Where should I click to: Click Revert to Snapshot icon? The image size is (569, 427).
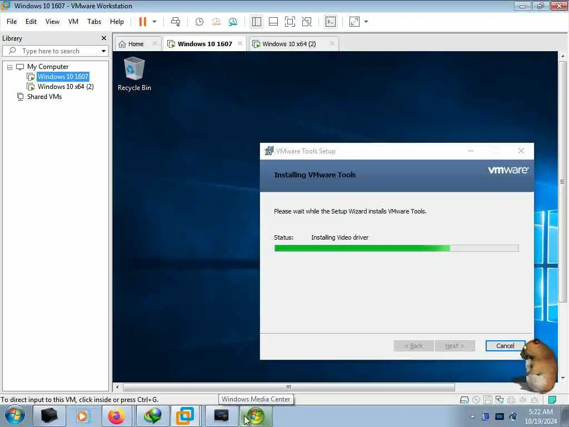coord(216,22)
